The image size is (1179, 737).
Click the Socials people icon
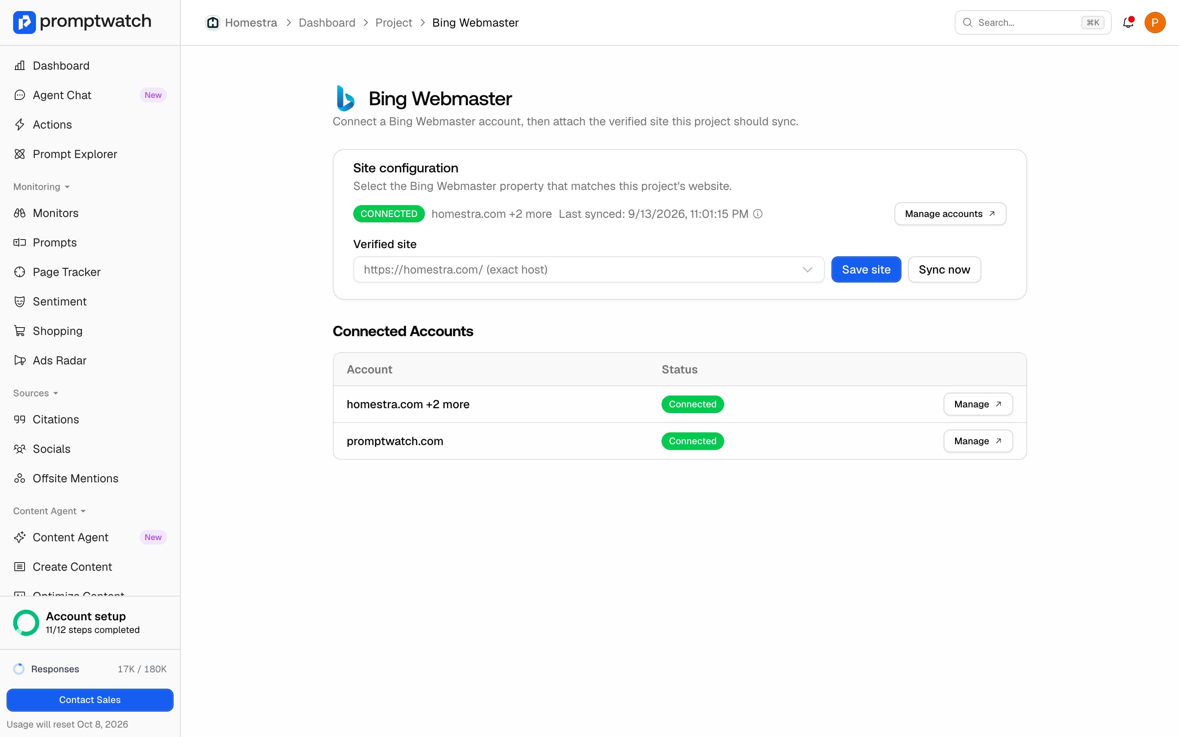click(20, 449)
